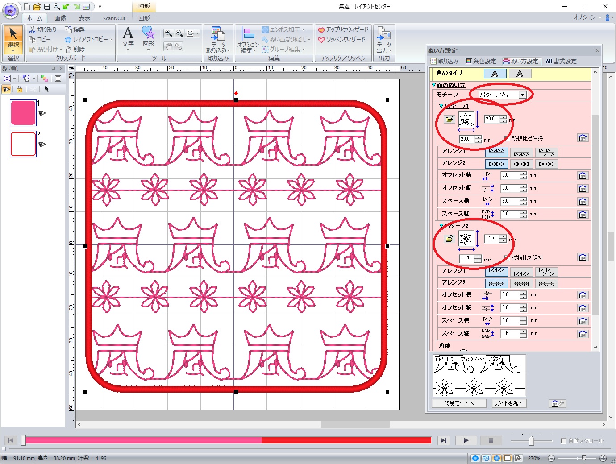Click the simulation speed slider handle
Viewport: 616px width, 464px height.
pyautogui.click(x=531, y=440)
